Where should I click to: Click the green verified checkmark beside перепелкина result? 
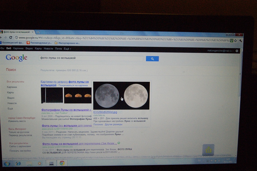click(119, 143)
